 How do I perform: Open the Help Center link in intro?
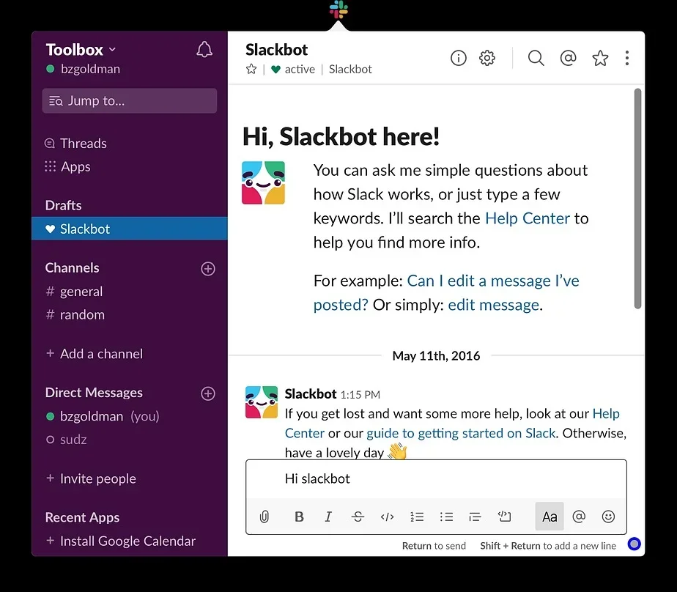527,218
